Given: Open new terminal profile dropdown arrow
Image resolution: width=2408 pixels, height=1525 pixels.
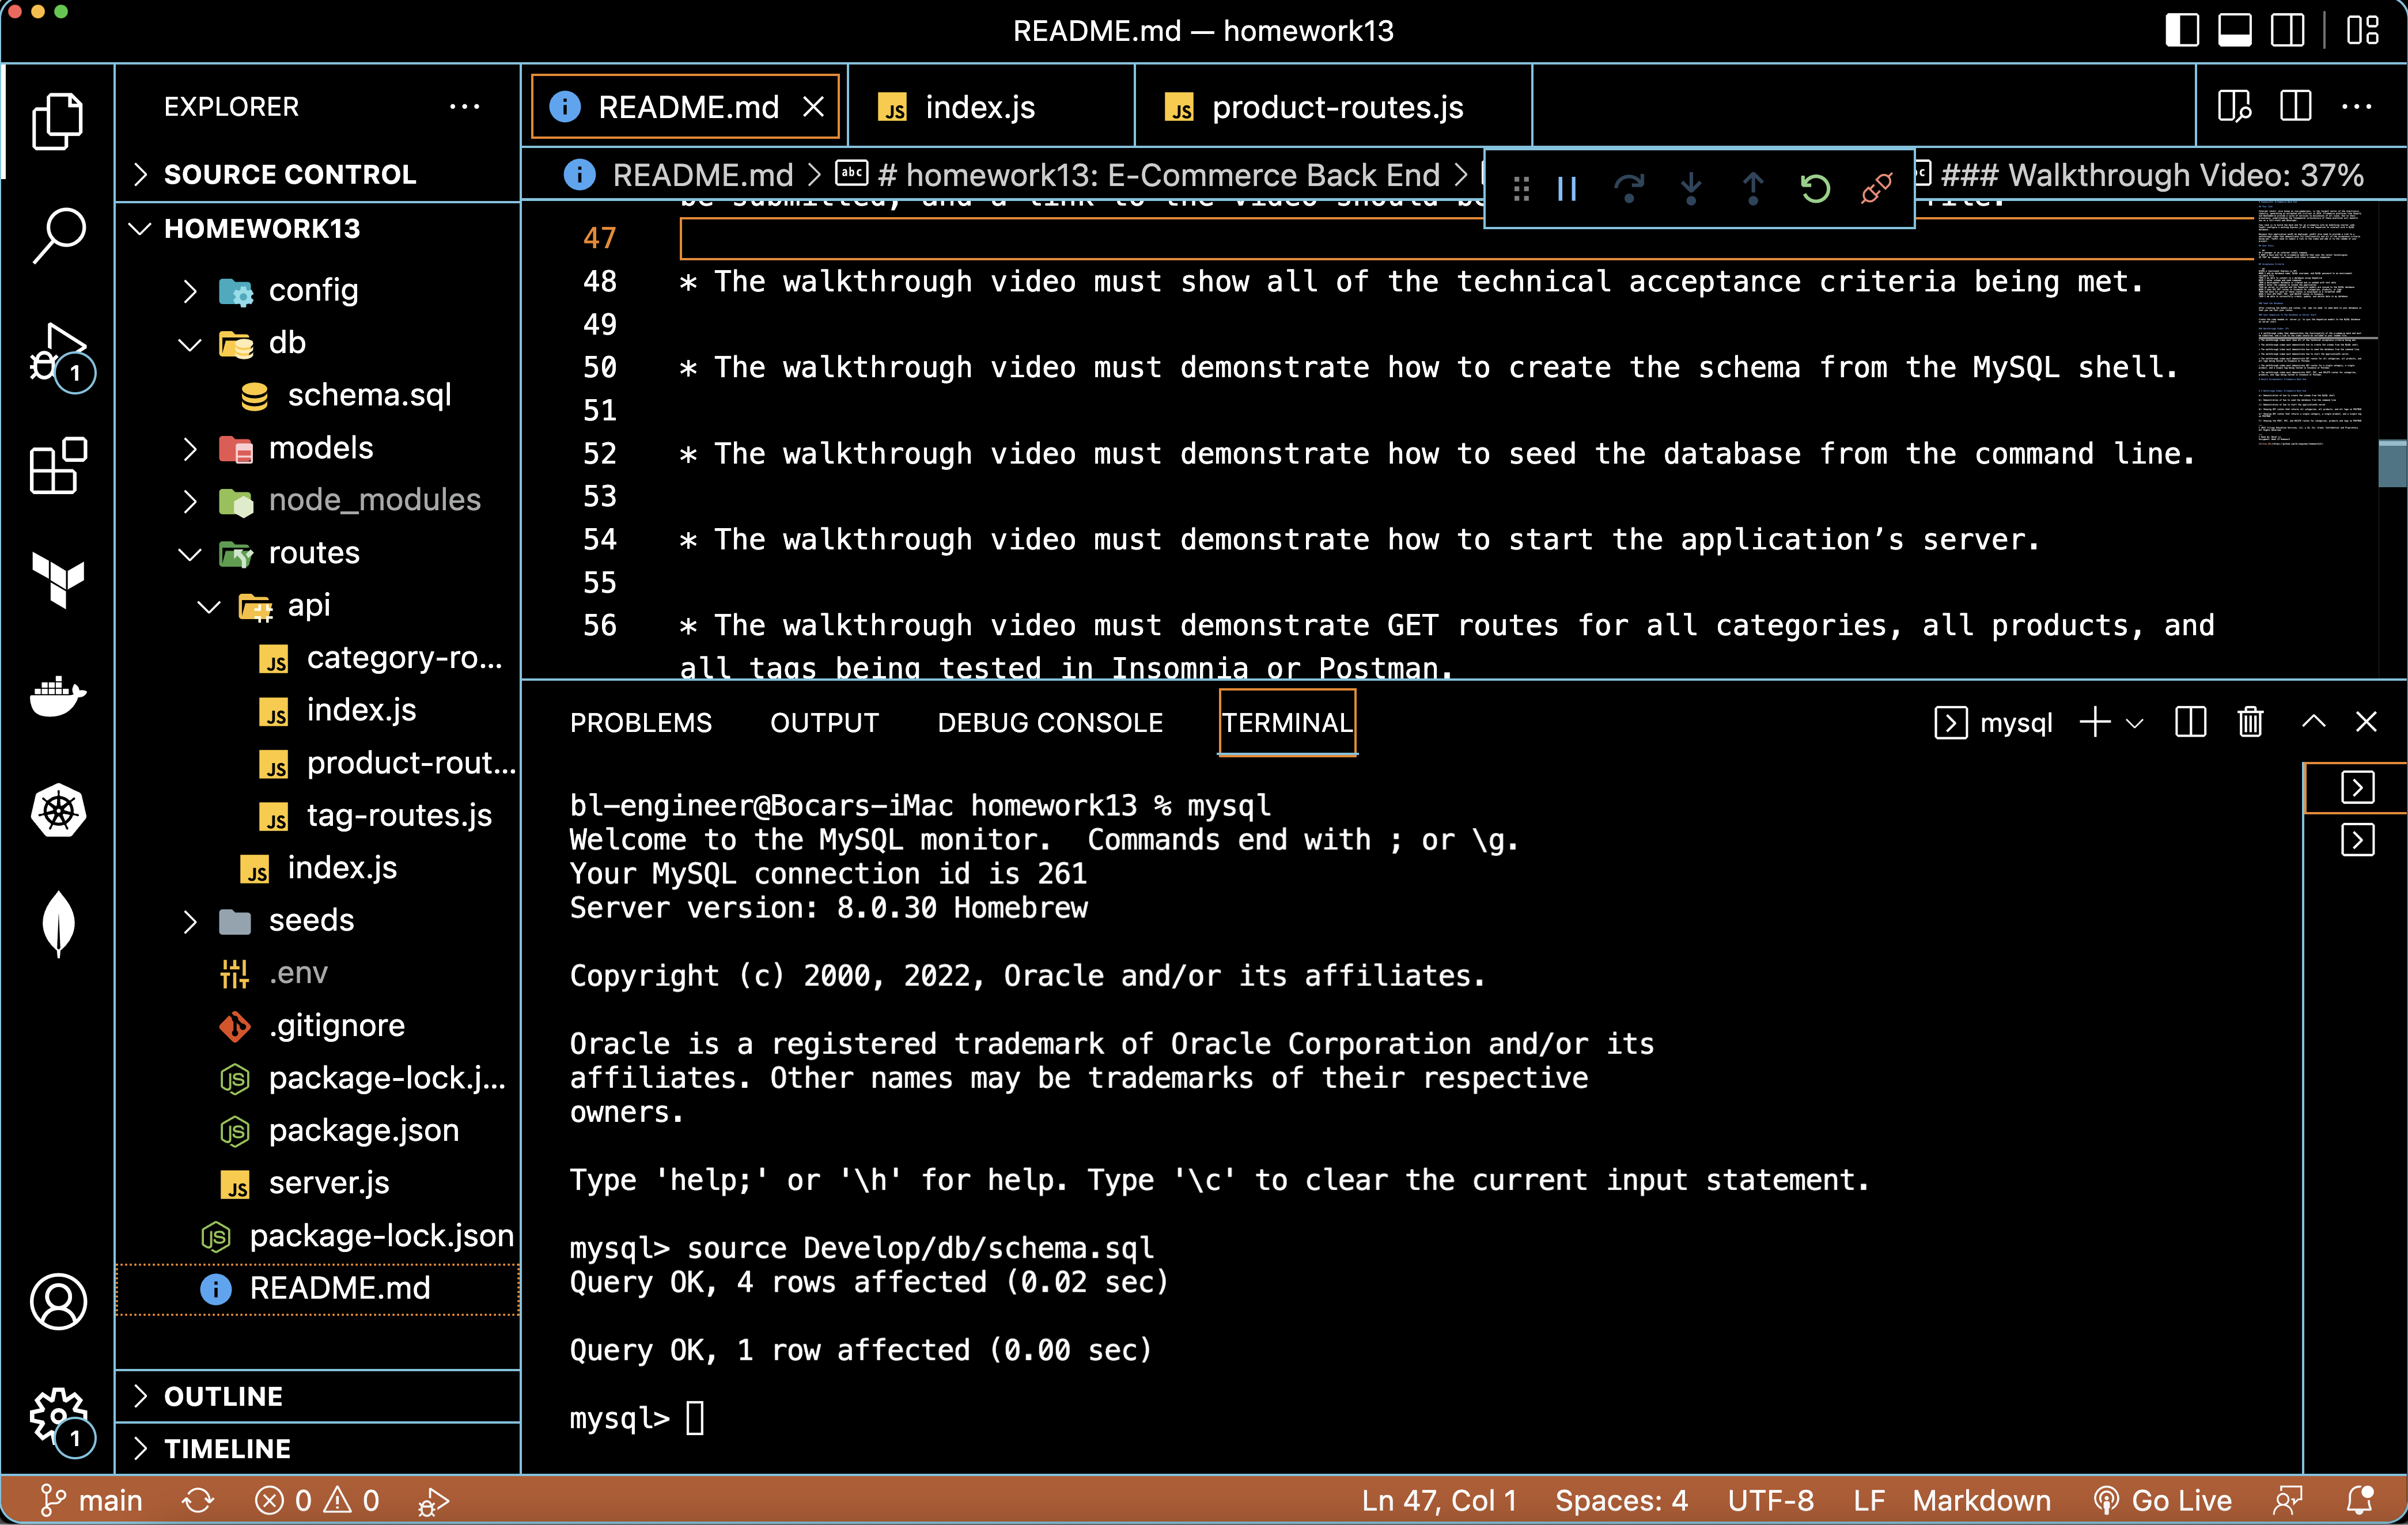Looking at the screenshot, I should pyautogui.click(x=2134, y=722).
